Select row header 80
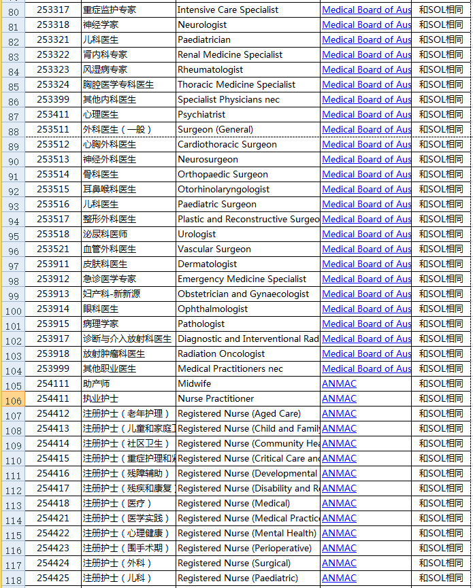 14,10
